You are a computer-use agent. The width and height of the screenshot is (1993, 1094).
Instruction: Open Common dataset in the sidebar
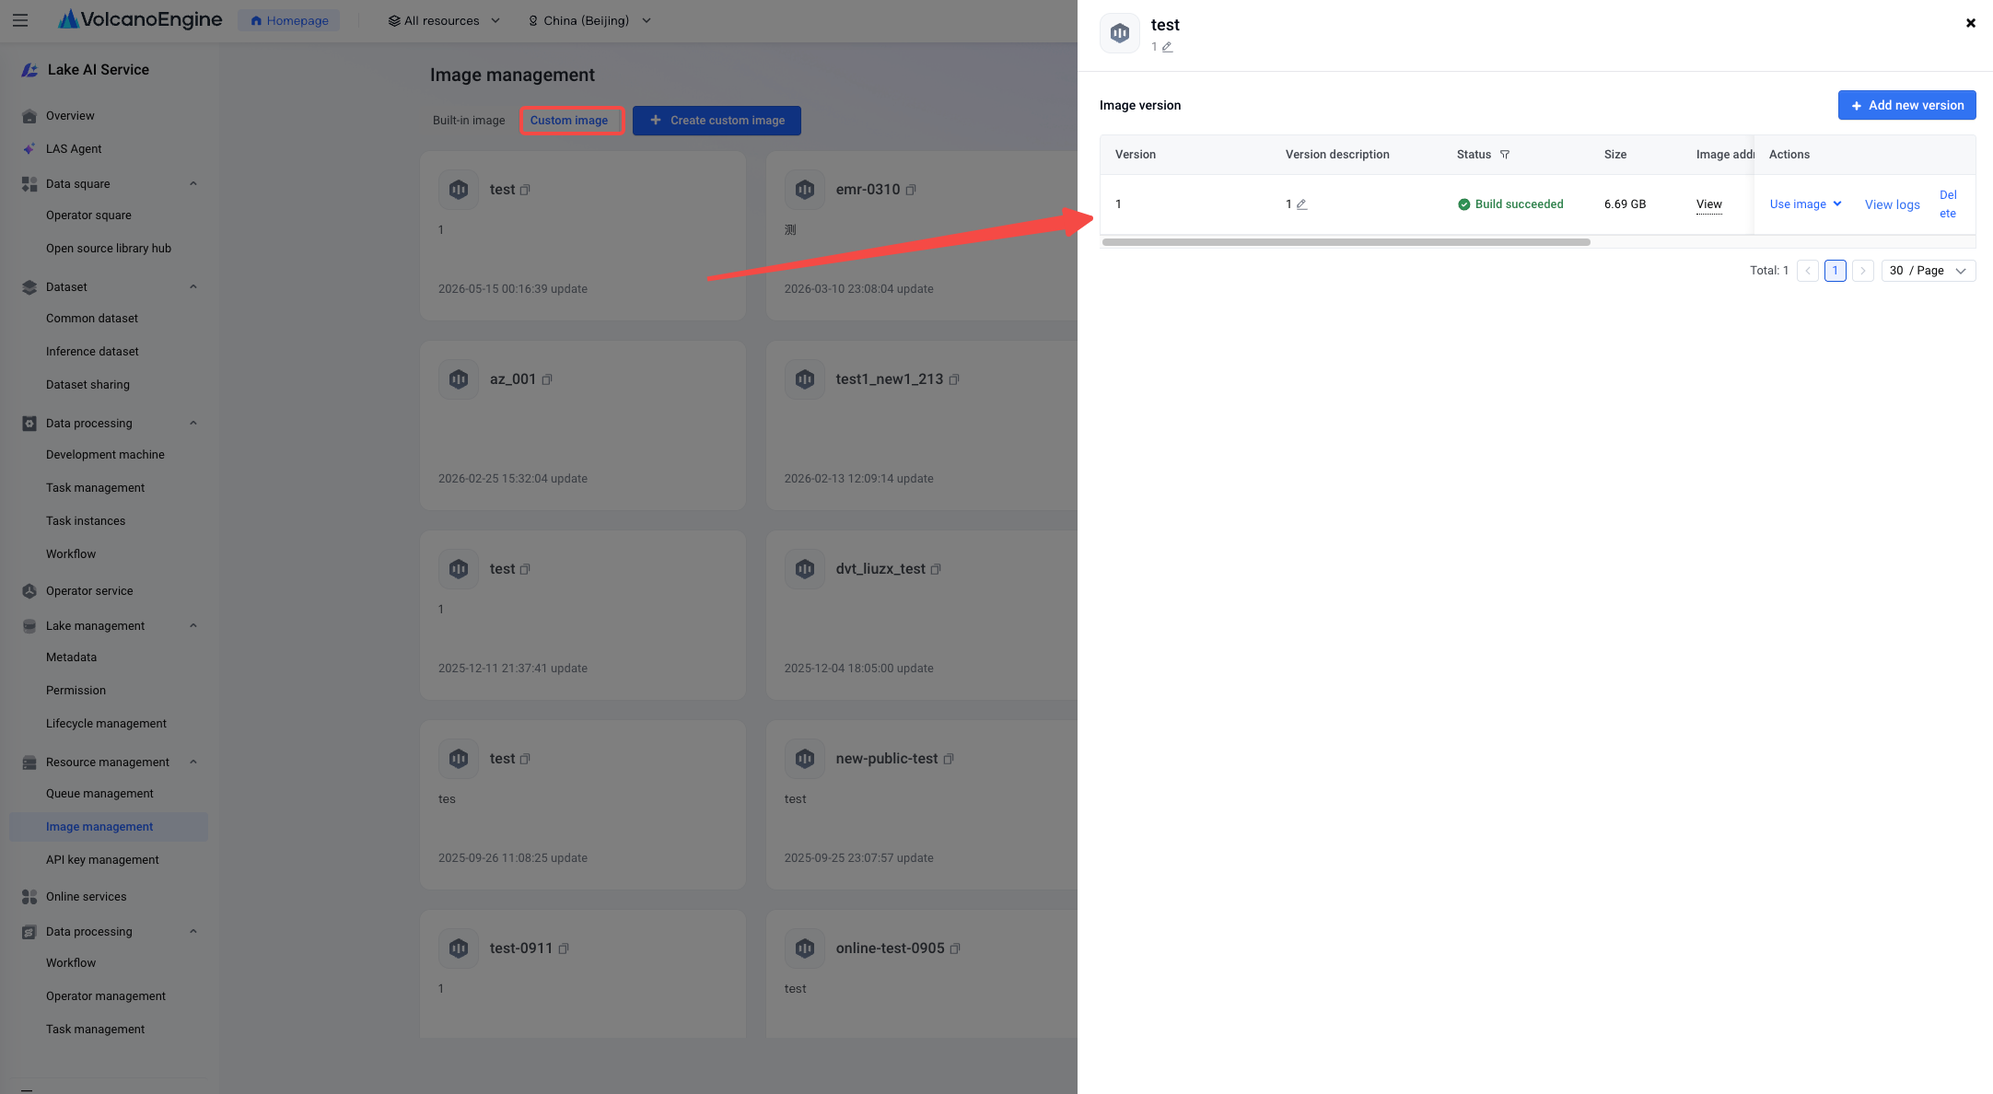[x=92, y=319]
